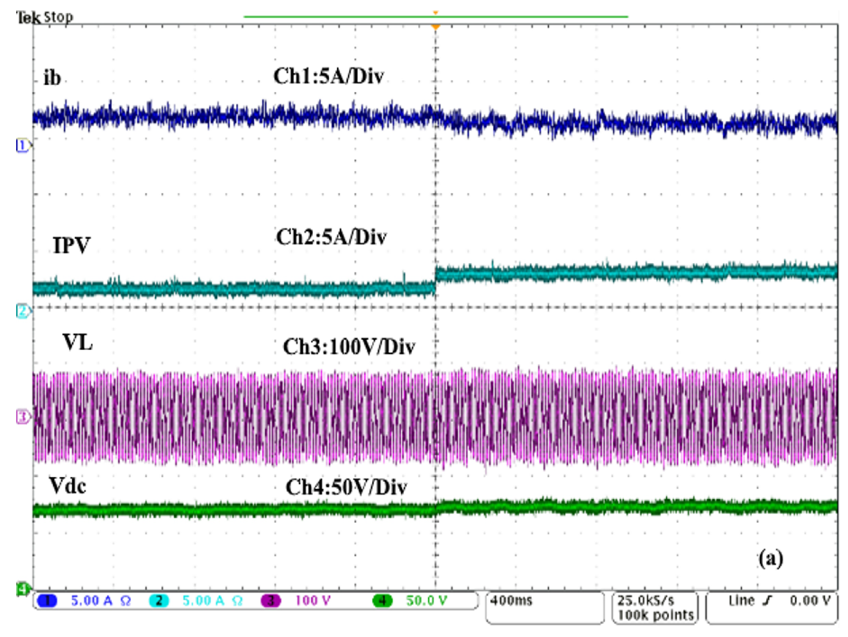Click the 0.00 V trigger level readout
This screenshot has width=848, height=637.
click(x=810, y=601)
